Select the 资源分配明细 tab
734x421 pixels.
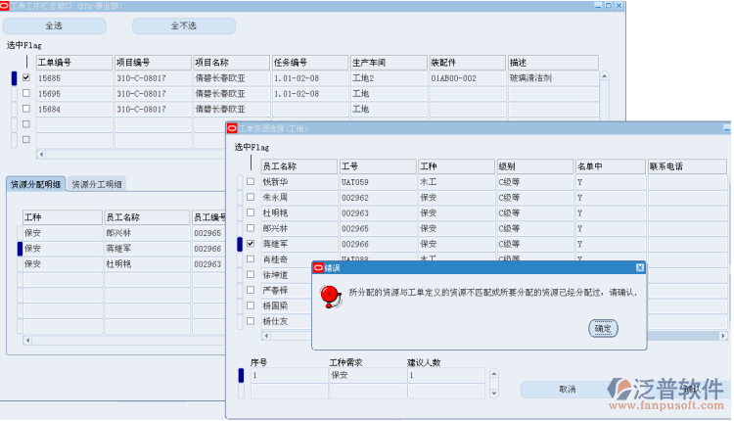pyautogui.click(x=35, y=184)
